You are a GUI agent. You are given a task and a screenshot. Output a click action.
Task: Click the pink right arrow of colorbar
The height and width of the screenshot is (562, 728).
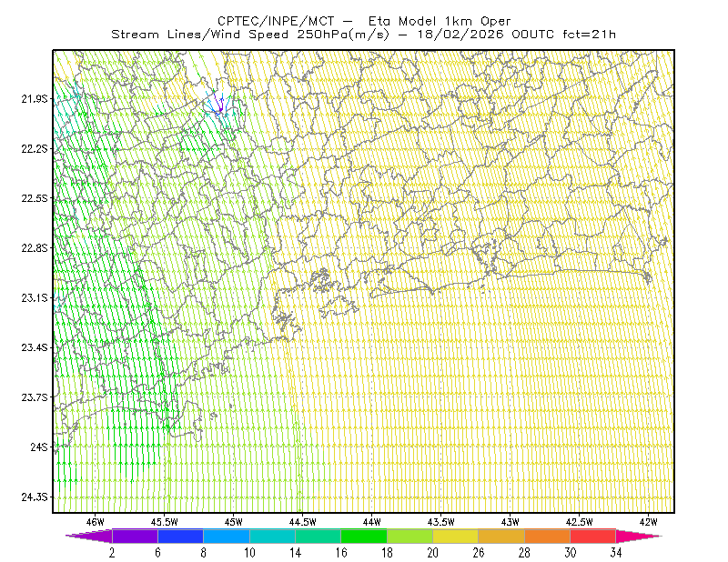pyautogui.click(x=639, y=536)
